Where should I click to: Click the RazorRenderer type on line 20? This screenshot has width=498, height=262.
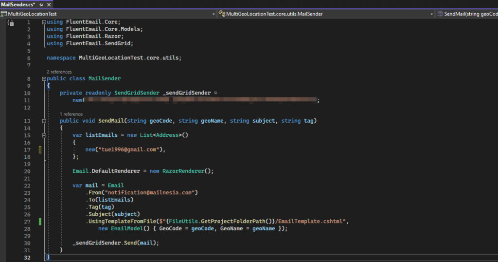pos(182,171)
